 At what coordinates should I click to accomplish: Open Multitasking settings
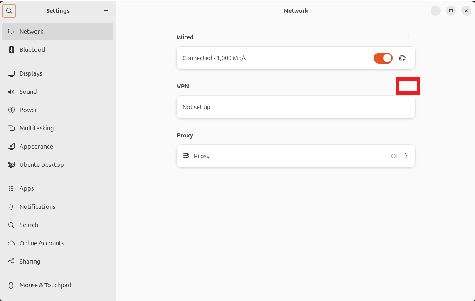point(37,128)
